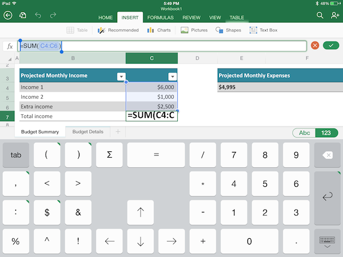Add a new sheet with plus

tap(118, 131)
